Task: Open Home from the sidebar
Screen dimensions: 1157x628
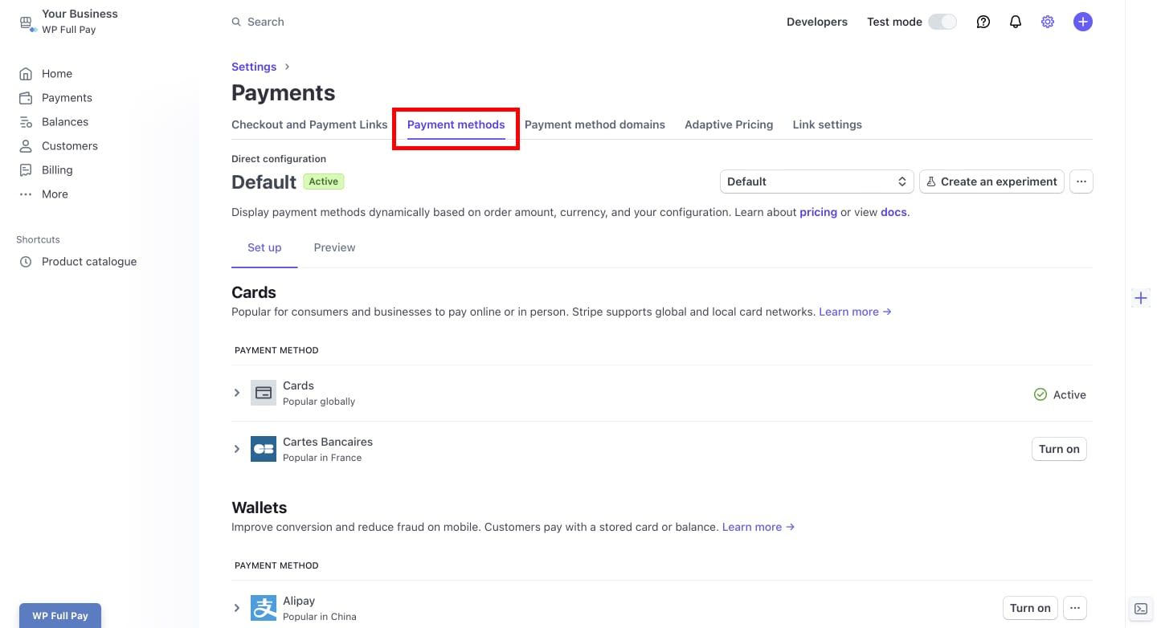Action: click(x=56, y=74)
